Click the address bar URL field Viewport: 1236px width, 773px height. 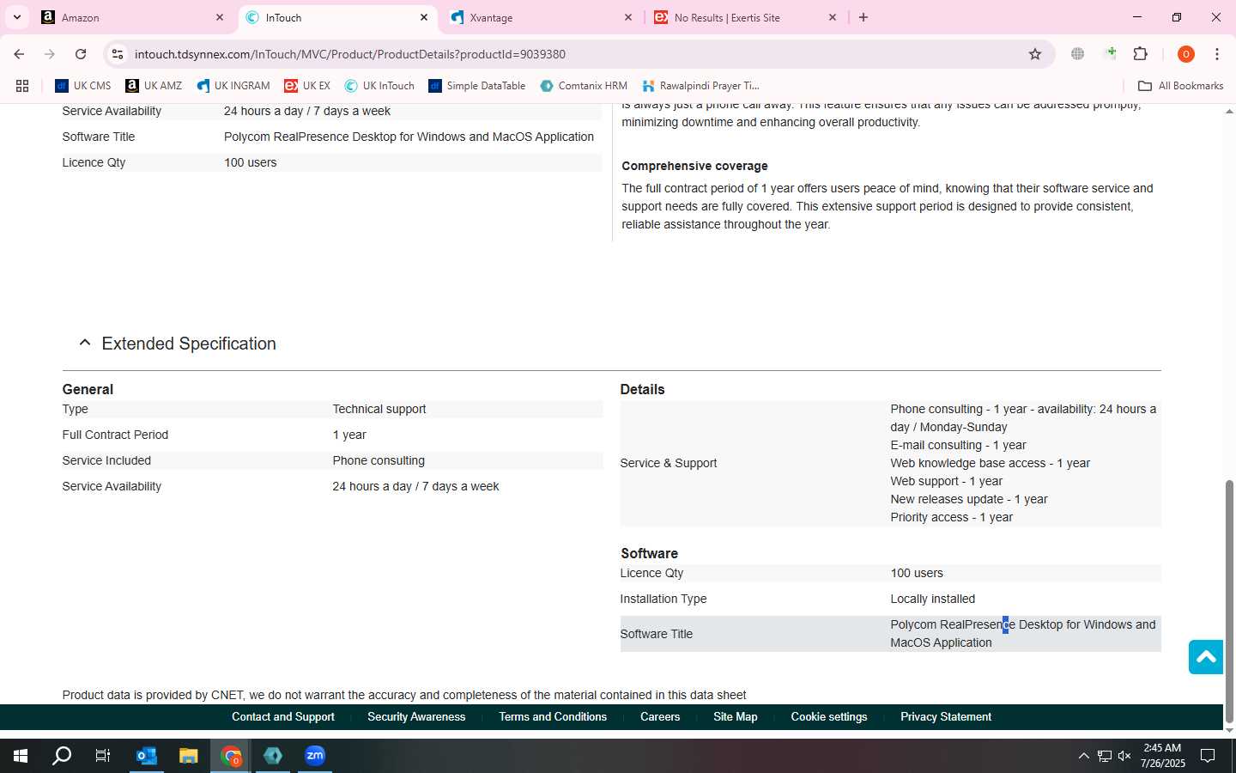[575, 54]
